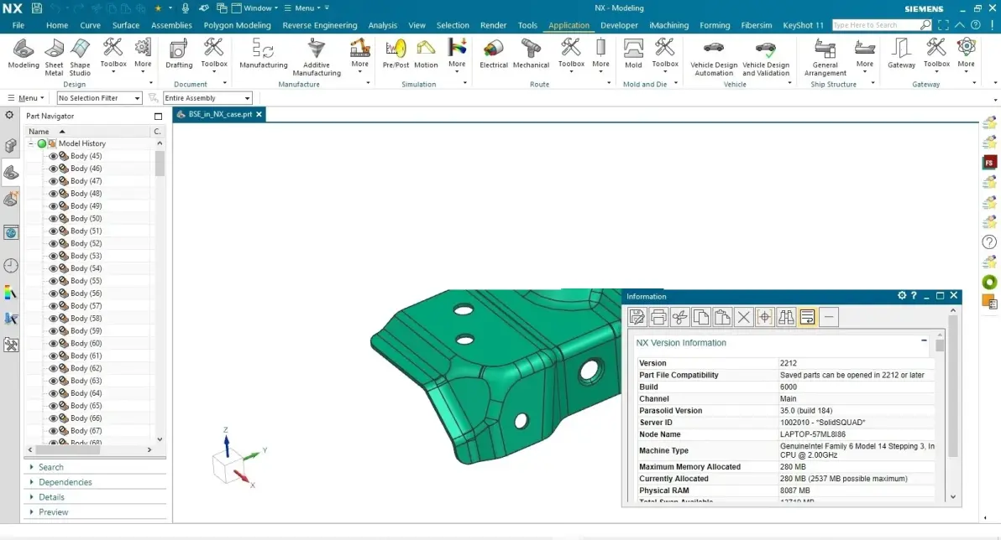Image resolution: width=1001 pixels, height=540 pixels.
Task: Open the Reverse Engineering ribbon tab
Action: click(x=320, y=25)
